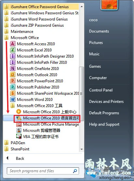Click the Microsoft Office 2010 工具 folder icon
The height and width of the screenshot is (181, 134).
click(12, 105)
